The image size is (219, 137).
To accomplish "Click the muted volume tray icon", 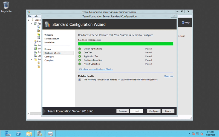I will pyautogui.click(x=202, y=134).
